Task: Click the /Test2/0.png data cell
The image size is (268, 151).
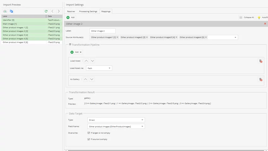Action: pyautogui.click(x=54, y=24)
